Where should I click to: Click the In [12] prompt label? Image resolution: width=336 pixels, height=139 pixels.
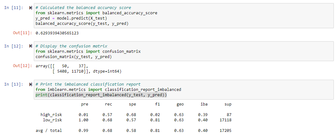click(13, 46)
